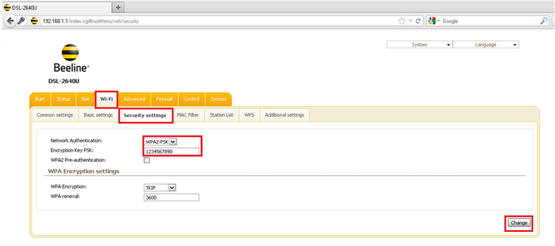Open the System dropdown at top right
Viewport: 555px width, 246px height.
click(419, 45)
